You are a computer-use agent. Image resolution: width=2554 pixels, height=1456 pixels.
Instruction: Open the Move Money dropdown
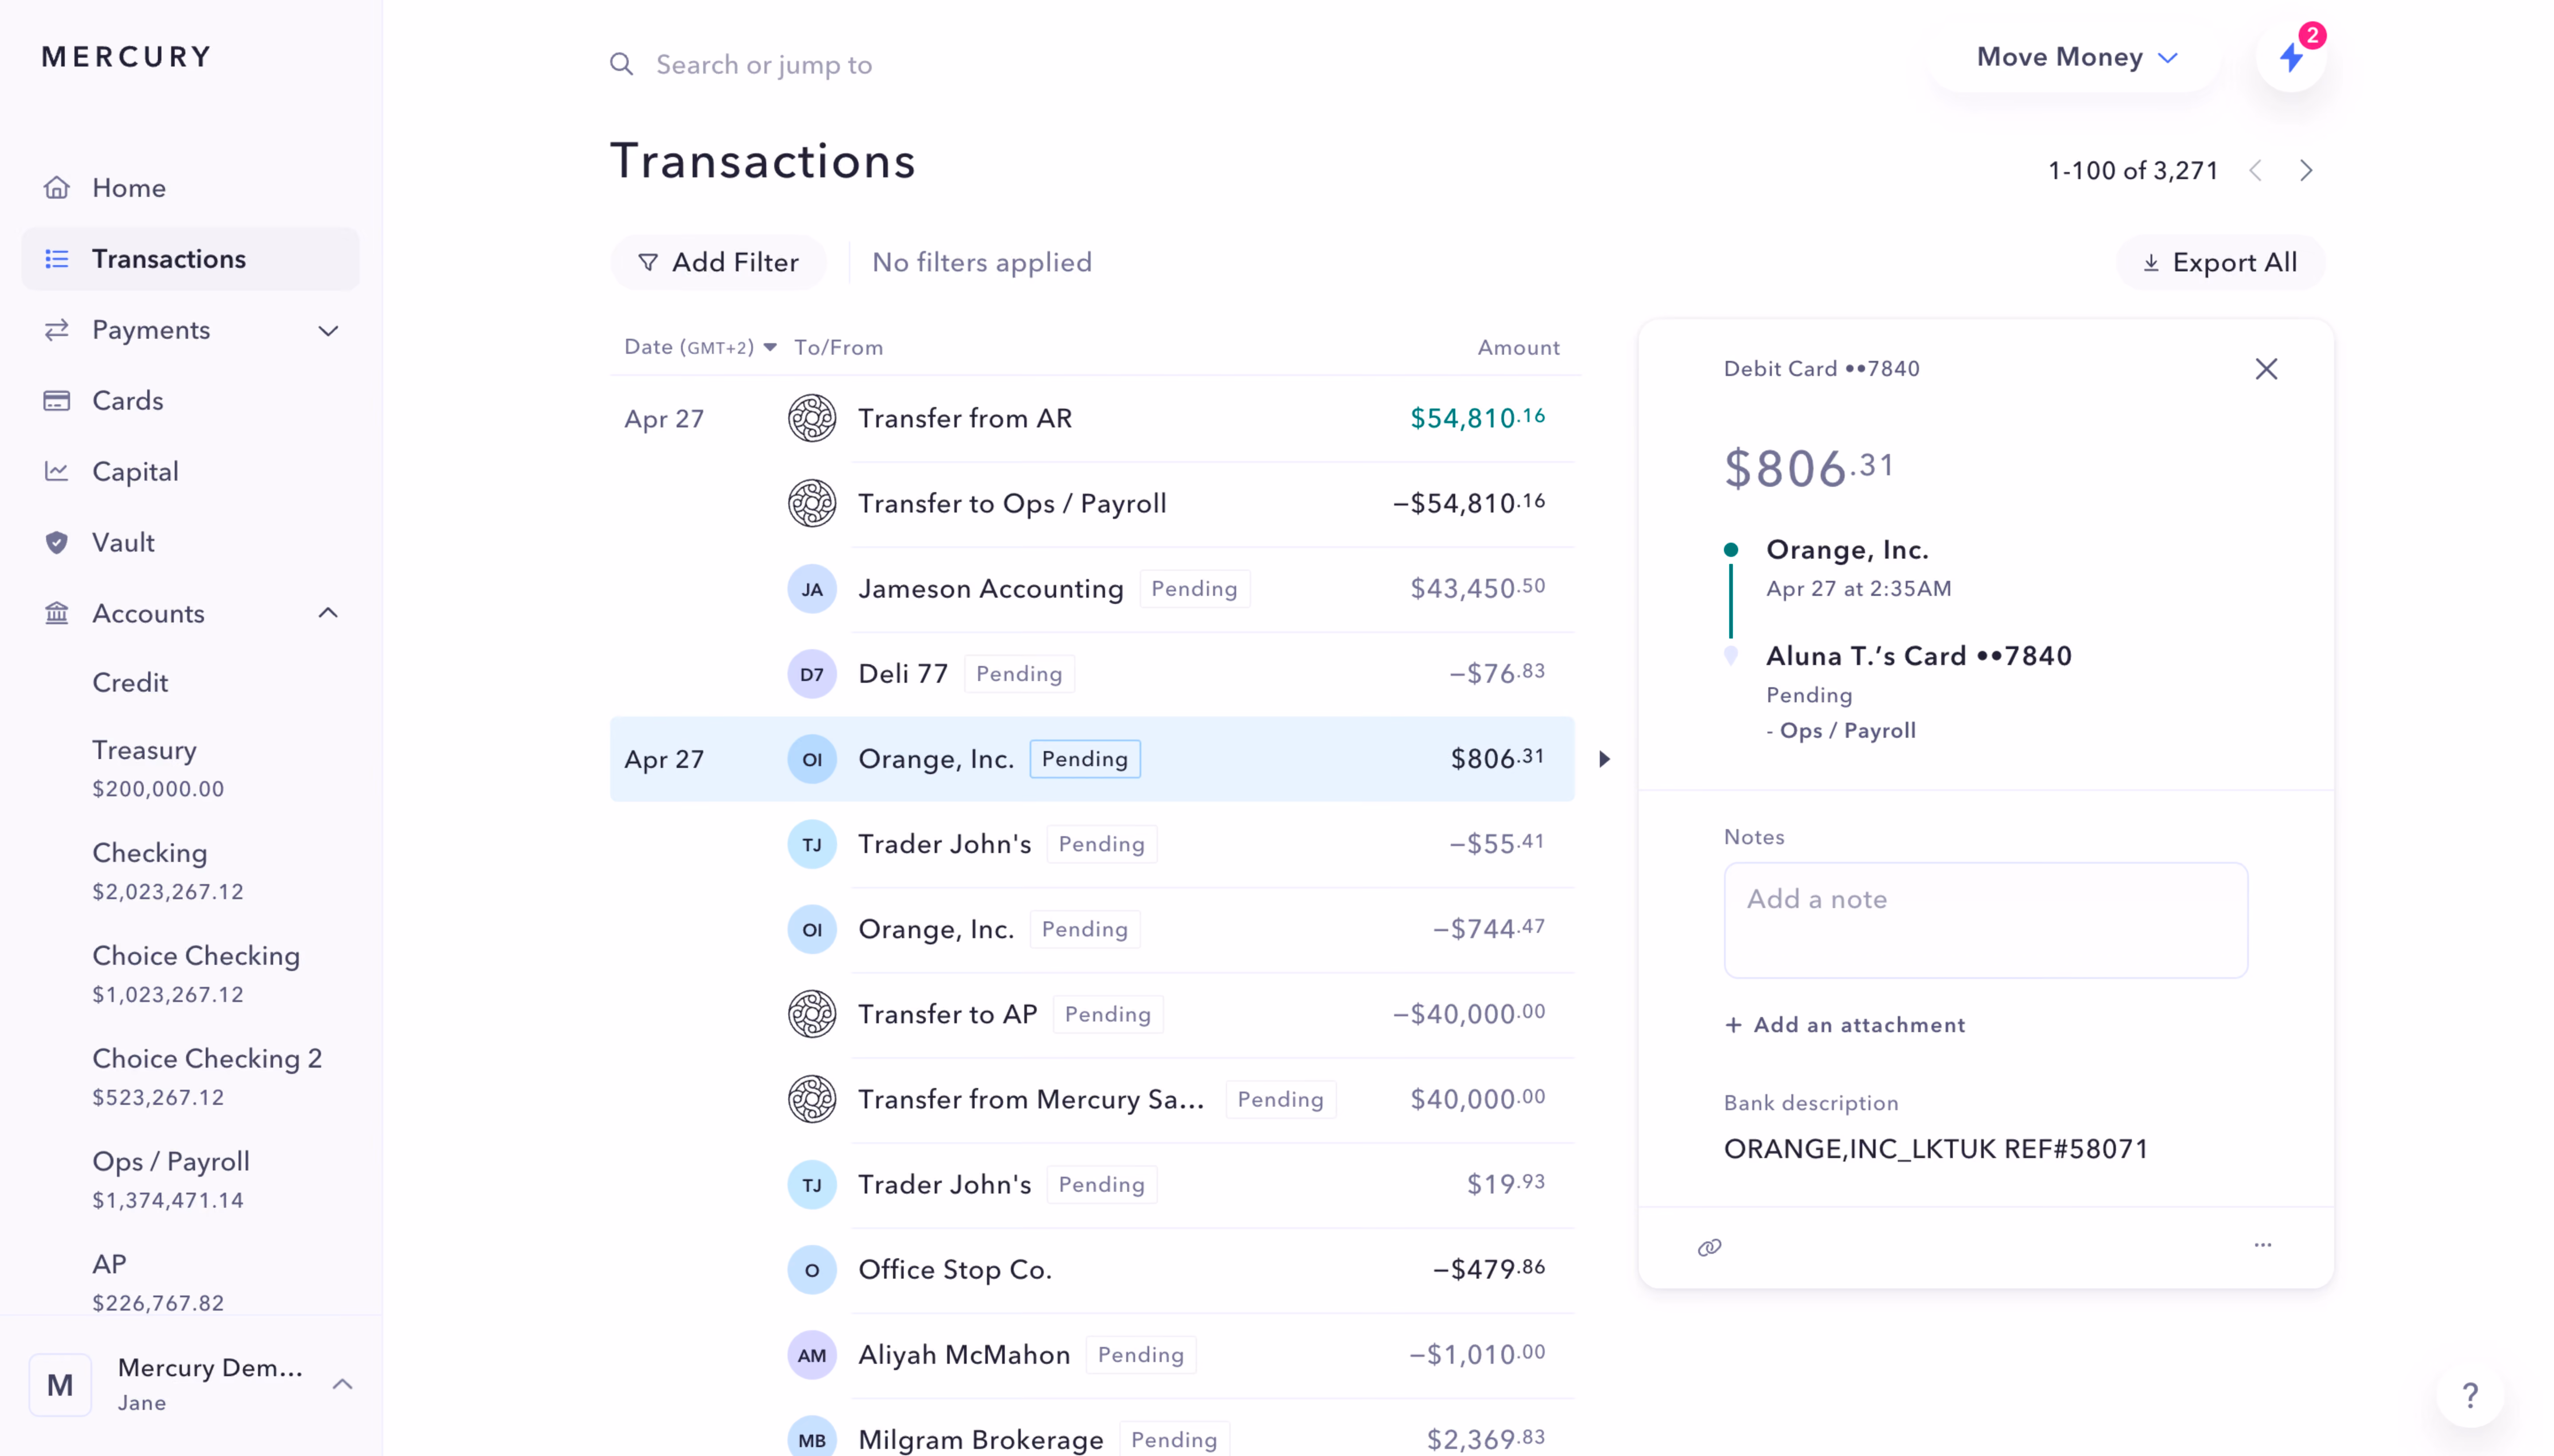click(2077, 57)
